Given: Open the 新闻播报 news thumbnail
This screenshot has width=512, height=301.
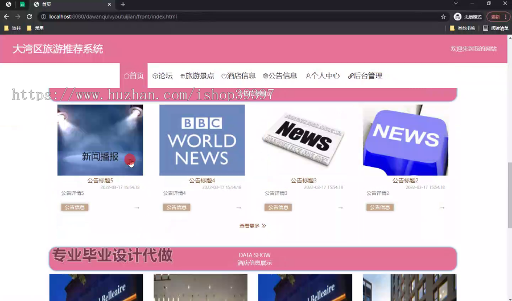Looking at the screenshot, I should tap(100, 140).
